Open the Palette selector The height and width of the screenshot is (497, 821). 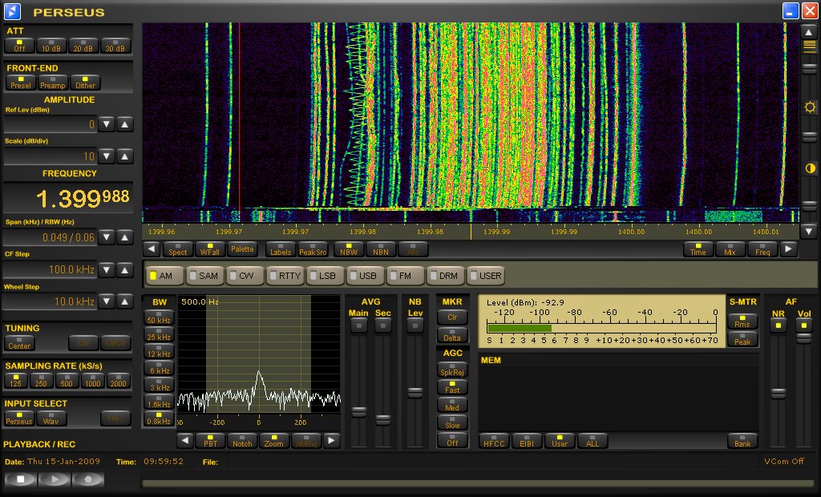(x=242, y=249)
